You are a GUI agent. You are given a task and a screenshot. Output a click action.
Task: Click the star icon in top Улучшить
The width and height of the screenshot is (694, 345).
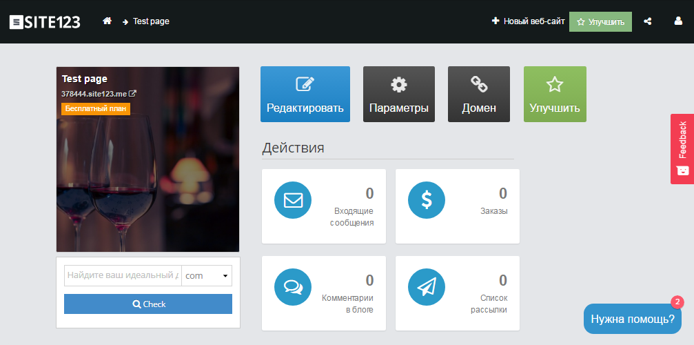(x=581, y=21)
